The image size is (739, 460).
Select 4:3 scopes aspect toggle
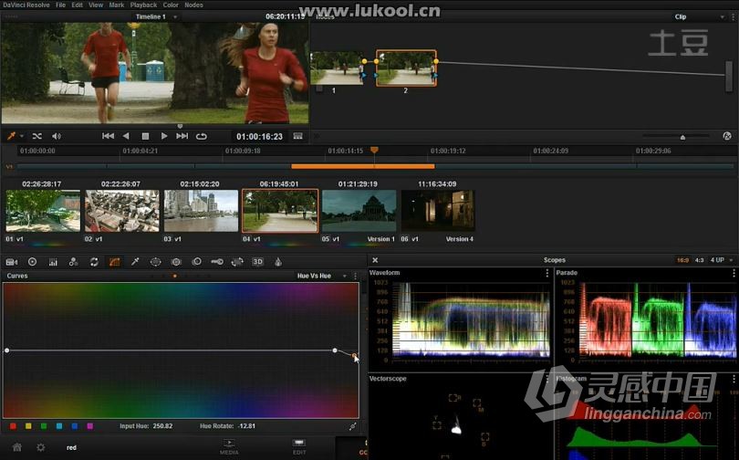pos(700,260)
